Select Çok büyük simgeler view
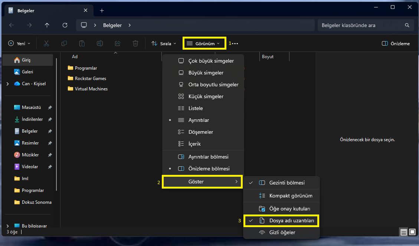419x246 pixels. tap(203, 61)
